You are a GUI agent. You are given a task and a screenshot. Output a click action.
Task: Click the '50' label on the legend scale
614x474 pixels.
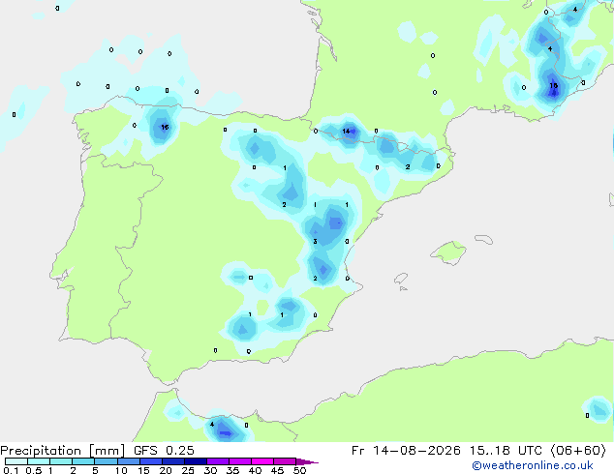coord(299,470)
